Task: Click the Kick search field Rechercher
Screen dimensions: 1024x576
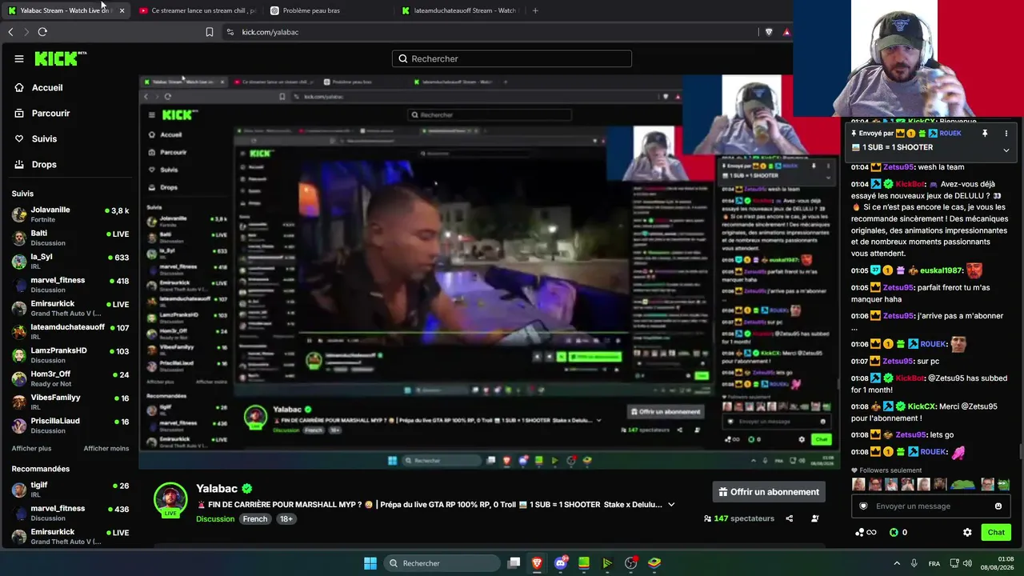Action: pyautogui.click(x=512, y=58)
